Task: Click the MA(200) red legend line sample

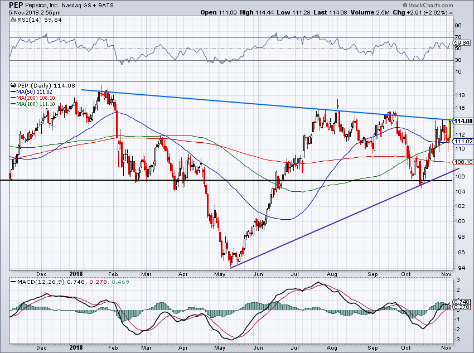Action: tap(13, 98)
